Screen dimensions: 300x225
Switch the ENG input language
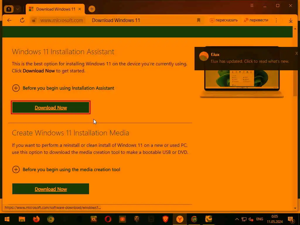[x=260, y=219]
